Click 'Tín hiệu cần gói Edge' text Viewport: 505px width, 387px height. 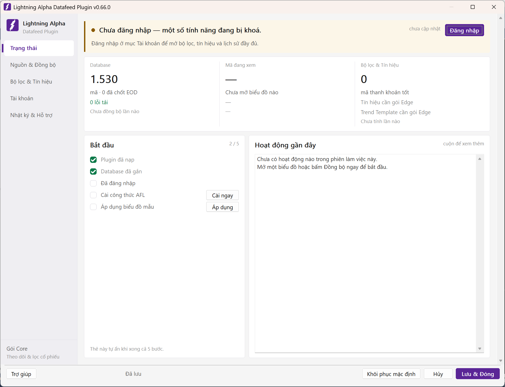387,102
